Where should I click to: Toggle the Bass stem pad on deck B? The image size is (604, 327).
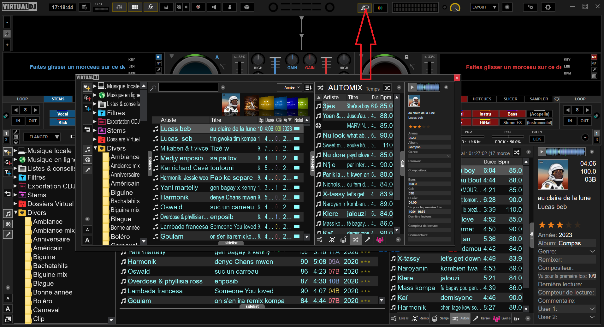click(512, 114)
